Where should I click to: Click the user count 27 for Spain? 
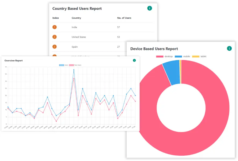click(x=118, y=47)
